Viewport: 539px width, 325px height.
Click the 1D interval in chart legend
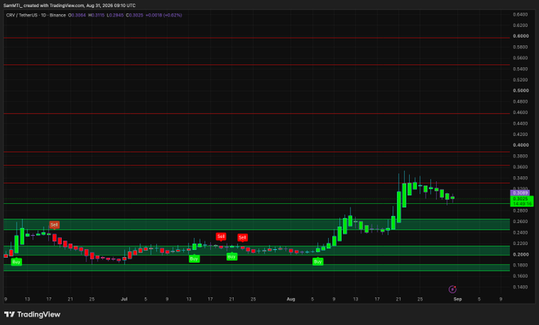click(x=44, y=15)
